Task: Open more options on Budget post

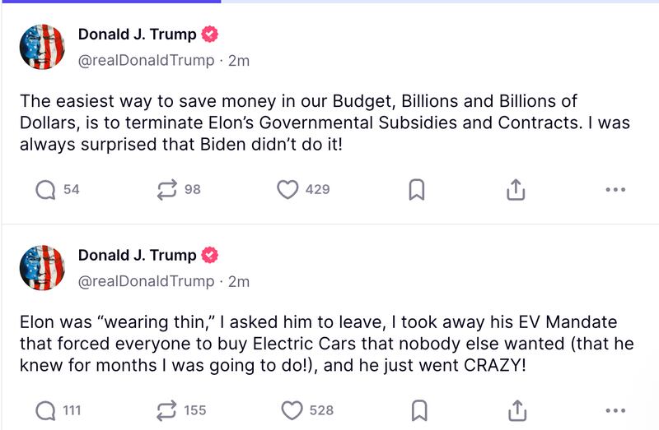Action: coord(615,189)
